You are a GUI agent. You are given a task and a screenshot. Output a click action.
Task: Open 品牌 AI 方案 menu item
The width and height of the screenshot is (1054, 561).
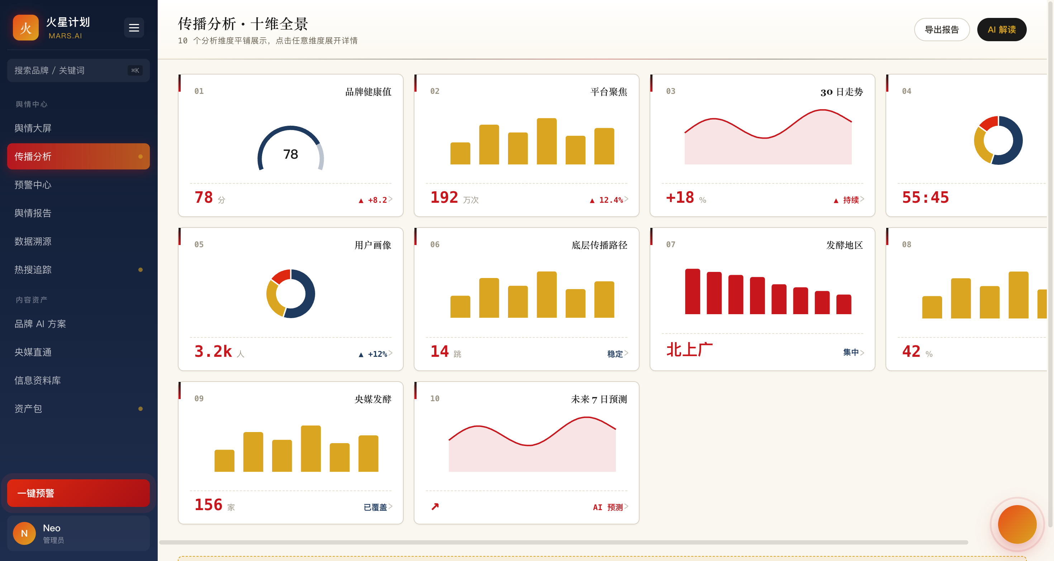78,324
